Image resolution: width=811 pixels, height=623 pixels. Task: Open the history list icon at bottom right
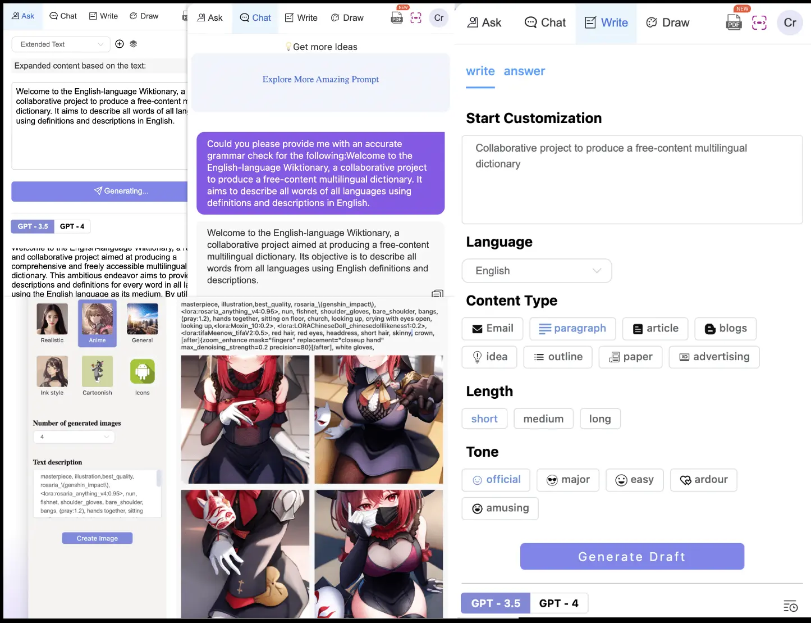(x=790, y=606)
